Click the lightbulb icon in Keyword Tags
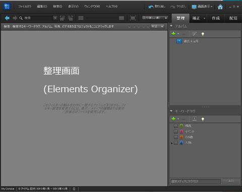This screenshot has width=242, height=192. [203, 119]
